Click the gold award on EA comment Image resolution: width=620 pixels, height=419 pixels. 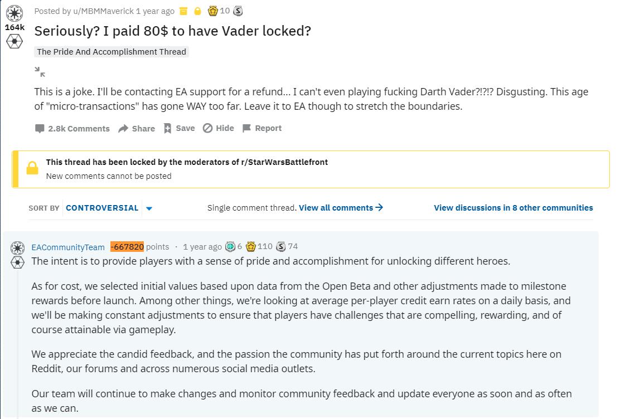point(251,246)
